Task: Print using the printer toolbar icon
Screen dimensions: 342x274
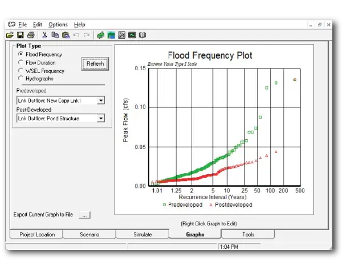Action: click(x=31, y=35)
